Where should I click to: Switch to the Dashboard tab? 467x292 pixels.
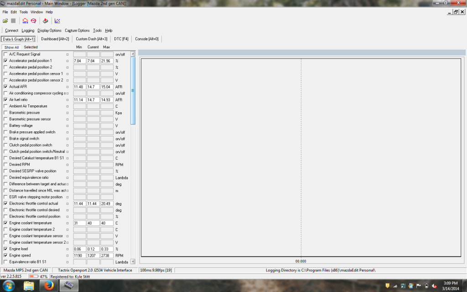pyautogui.click(x=54, y=39)
